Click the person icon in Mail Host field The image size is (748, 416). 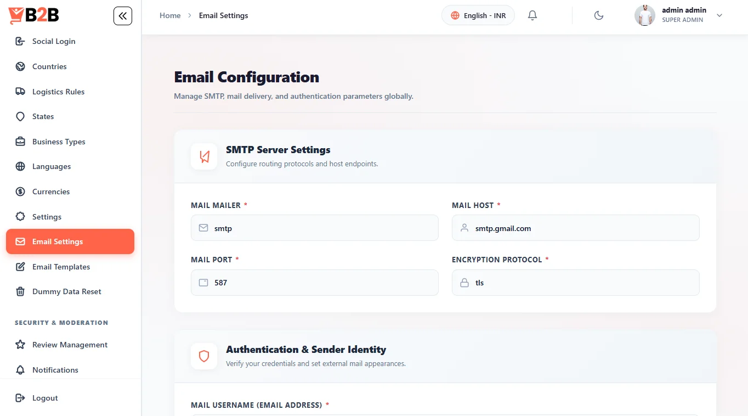pos(464,228)
